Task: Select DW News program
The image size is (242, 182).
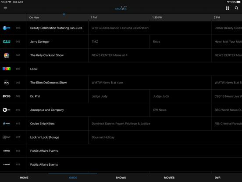Action: coord(181,110)
